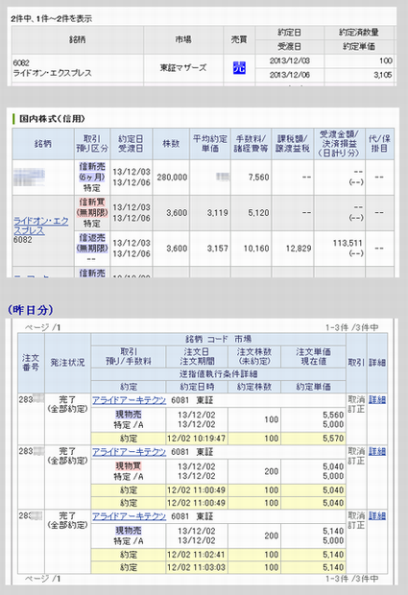Click the 発注状況 column header
408x595 pixels.
67,363
